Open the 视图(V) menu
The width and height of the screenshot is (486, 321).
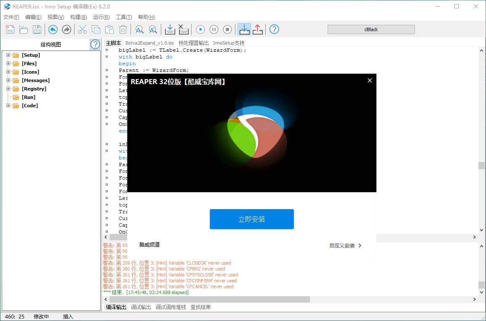click(56, 17)
